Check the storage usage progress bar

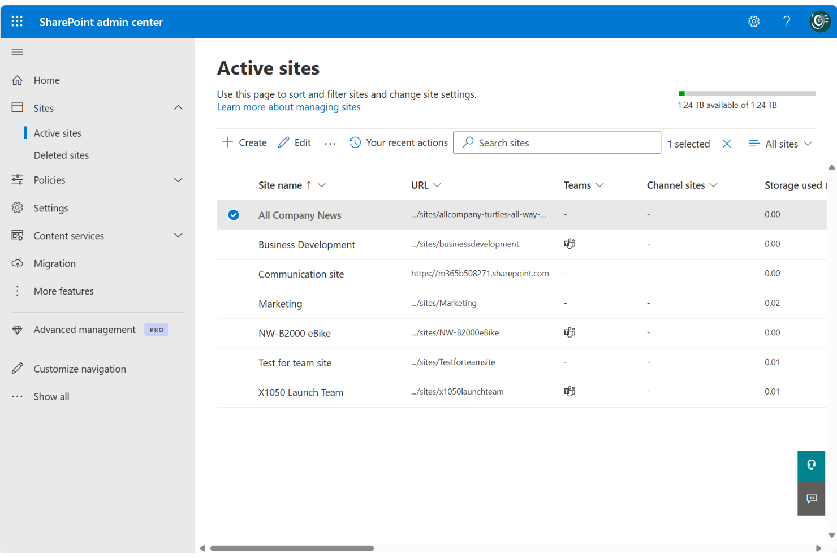coord(747,93)
